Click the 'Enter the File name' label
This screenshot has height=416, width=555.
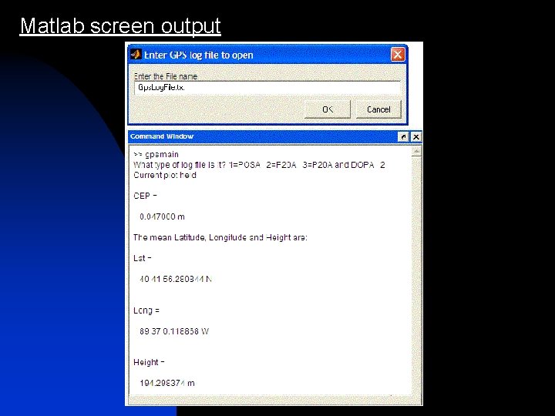[165, 76]
